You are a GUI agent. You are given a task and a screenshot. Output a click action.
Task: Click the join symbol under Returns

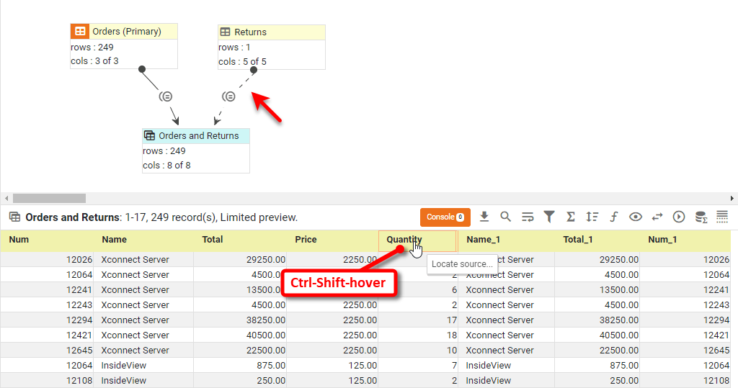point(228,96)
